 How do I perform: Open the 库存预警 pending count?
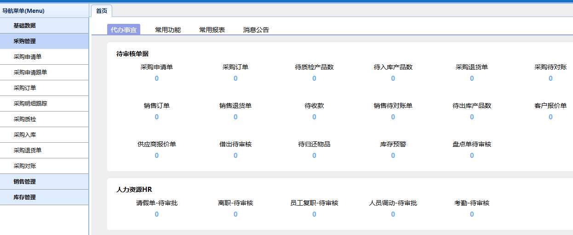393,156
